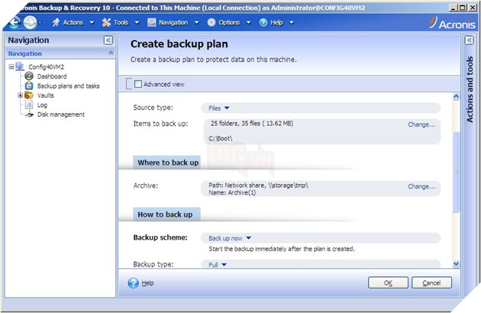Screen dimensions: 481x313
Task: Click the Help link at dialog bottom
Action: [147, 283]
